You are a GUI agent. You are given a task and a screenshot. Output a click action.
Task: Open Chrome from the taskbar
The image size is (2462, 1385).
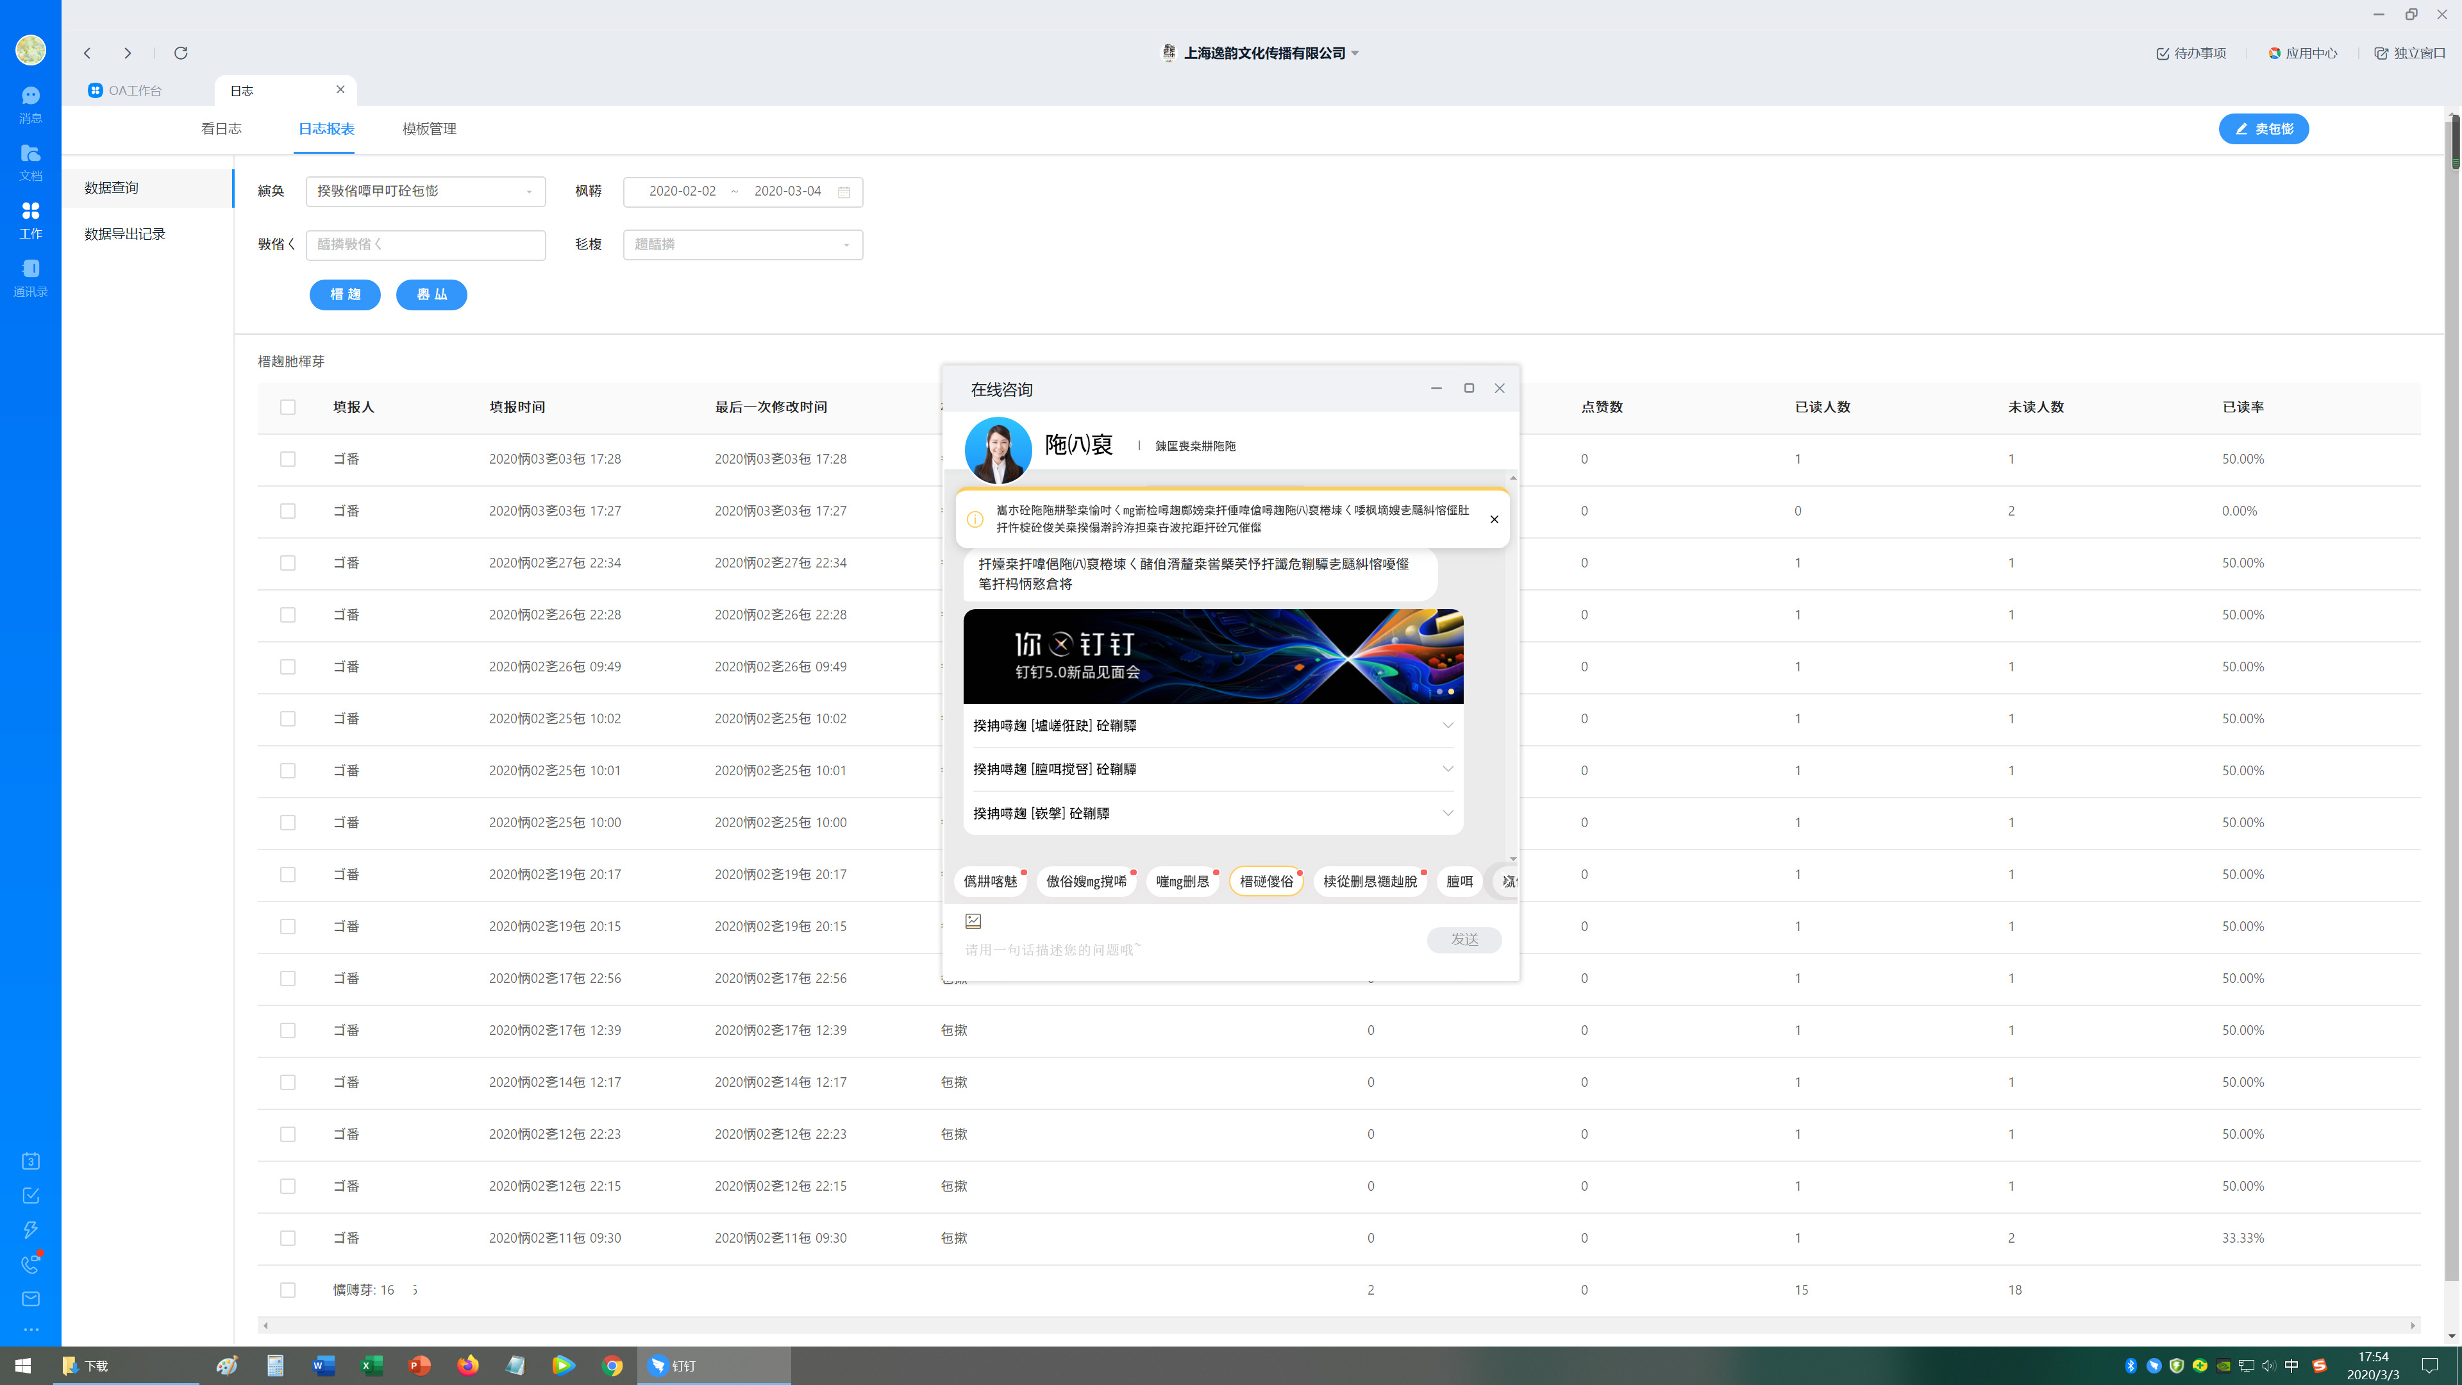pos(612,1365)
